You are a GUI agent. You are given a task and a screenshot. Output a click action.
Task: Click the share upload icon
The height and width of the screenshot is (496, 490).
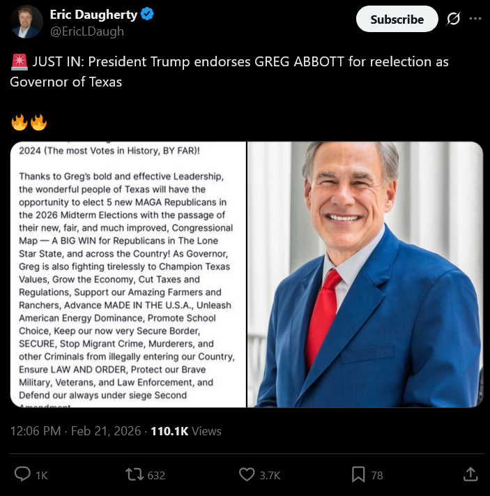click(470, 474)
